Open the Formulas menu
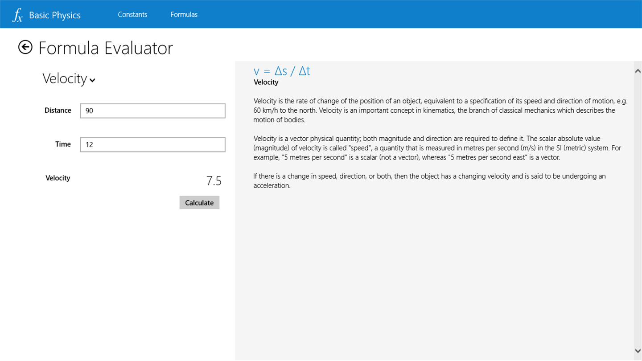Viewport: 642px width, 361px height. [184, 15]
